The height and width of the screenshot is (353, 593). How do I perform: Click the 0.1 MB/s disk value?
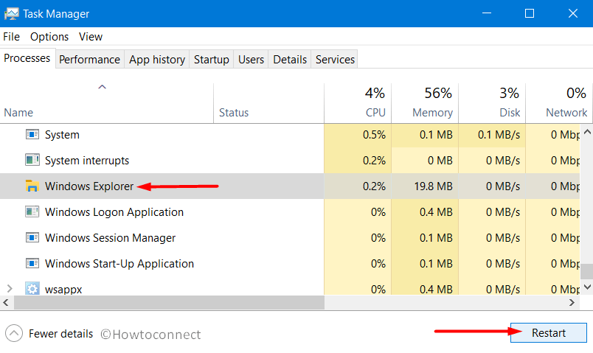[499, 135]
